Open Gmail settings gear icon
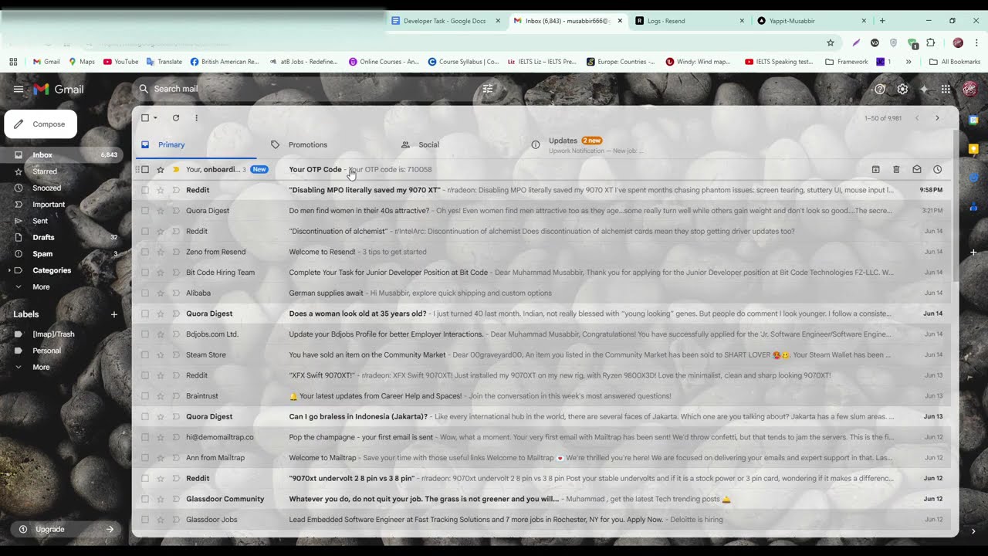The image size is (988, 556). coord(902,89)
